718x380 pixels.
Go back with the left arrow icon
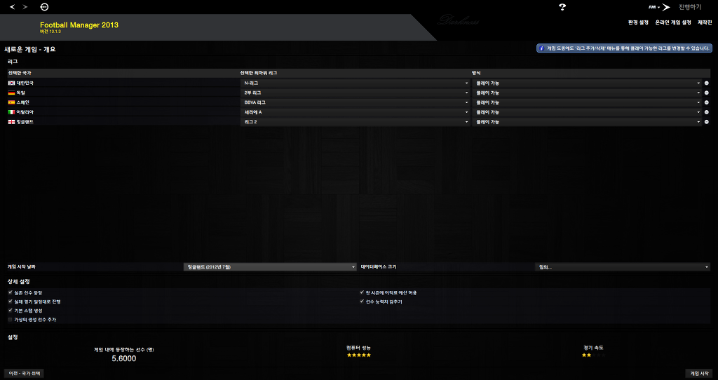pyautogui.click(x=13, y=7)
